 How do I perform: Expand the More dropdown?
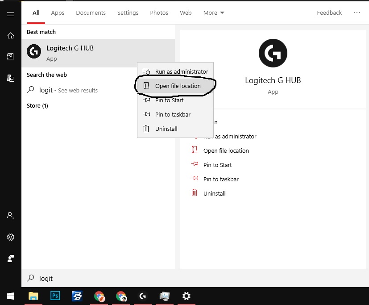pos(214,13)
